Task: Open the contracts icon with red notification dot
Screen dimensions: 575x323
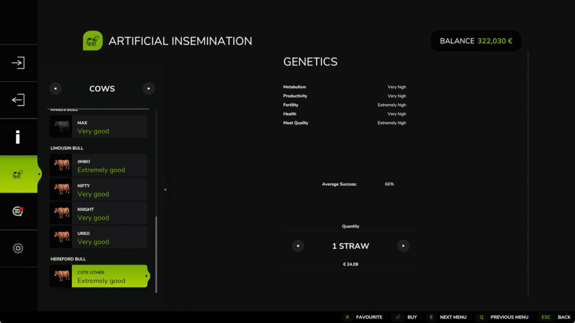Action: tap(18, 211)
